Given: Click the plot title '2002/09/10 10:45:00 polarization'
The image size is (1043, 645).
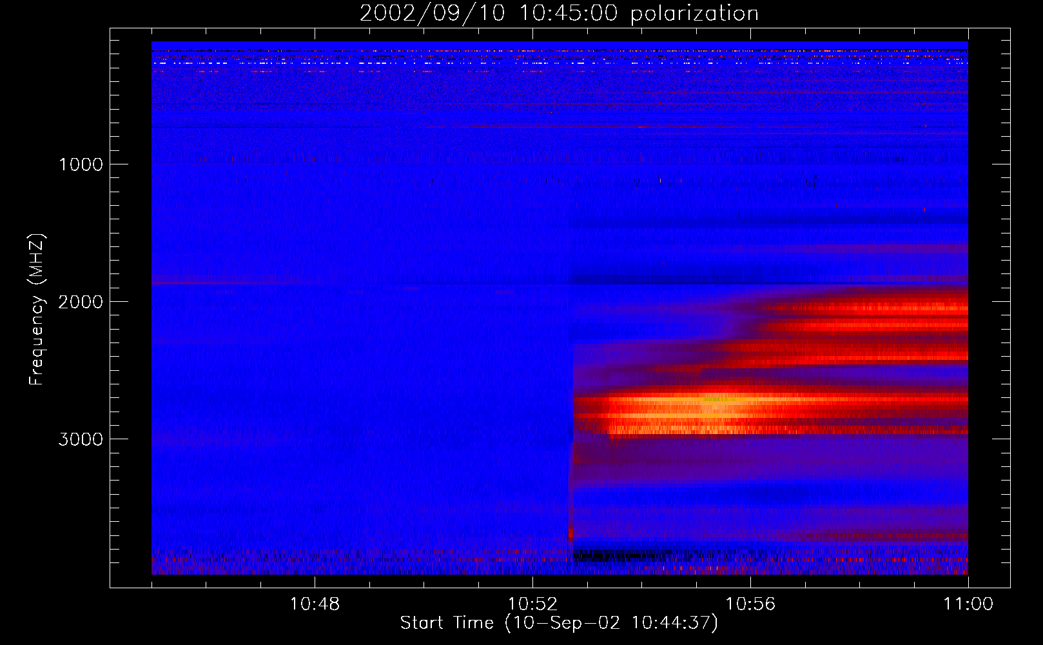Looking at the screenshot, I should pyautogui.click(x=559, y=14).
